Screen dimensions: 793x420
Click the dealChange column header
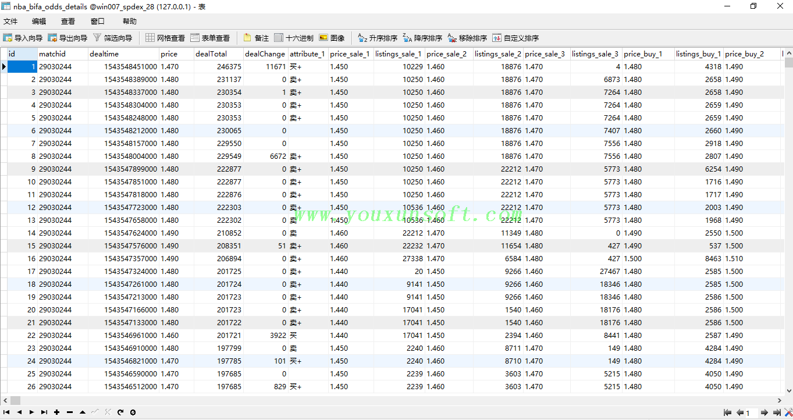[x=266, y=54]
